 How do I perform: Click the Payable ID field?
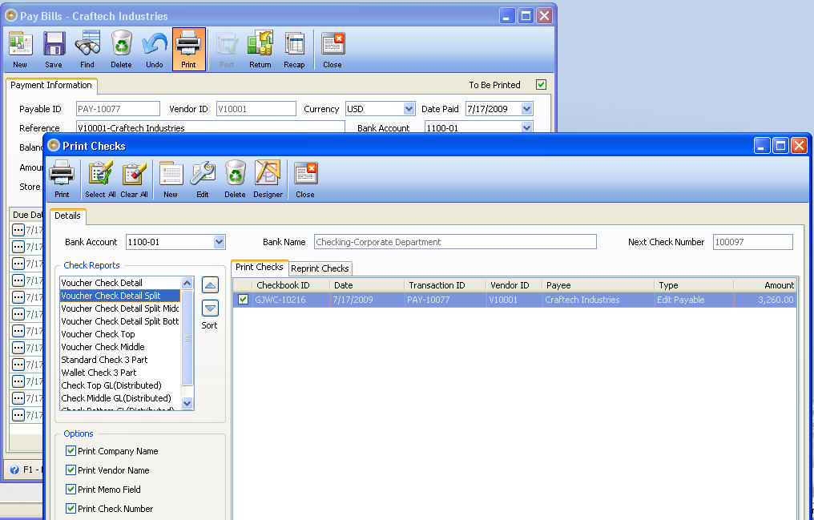(x=118, y=109)
